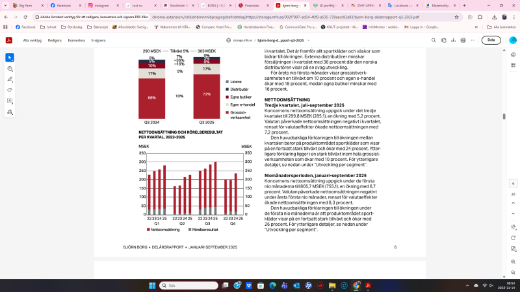Open search in the PDF document
The height and width of the screenshot is (292, 520).
coord(434,40)
